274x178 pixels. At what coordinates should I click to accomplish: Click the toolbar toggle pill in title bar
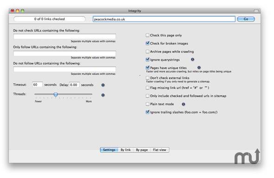tap(256, 11)
